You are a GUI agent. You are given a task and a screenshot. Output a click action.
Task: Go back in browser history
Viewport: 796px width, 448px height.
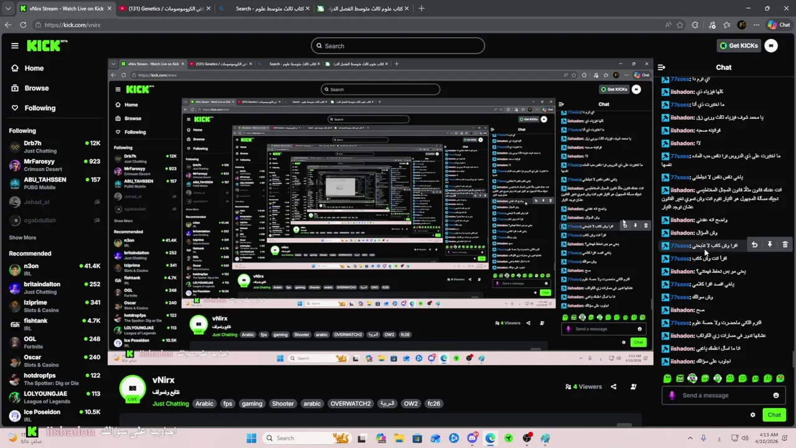tap(8, 25)
